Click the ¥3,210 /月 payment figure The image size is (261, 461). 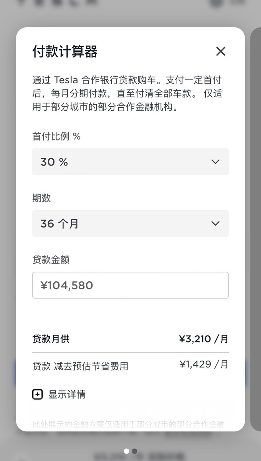coord(204,339)
